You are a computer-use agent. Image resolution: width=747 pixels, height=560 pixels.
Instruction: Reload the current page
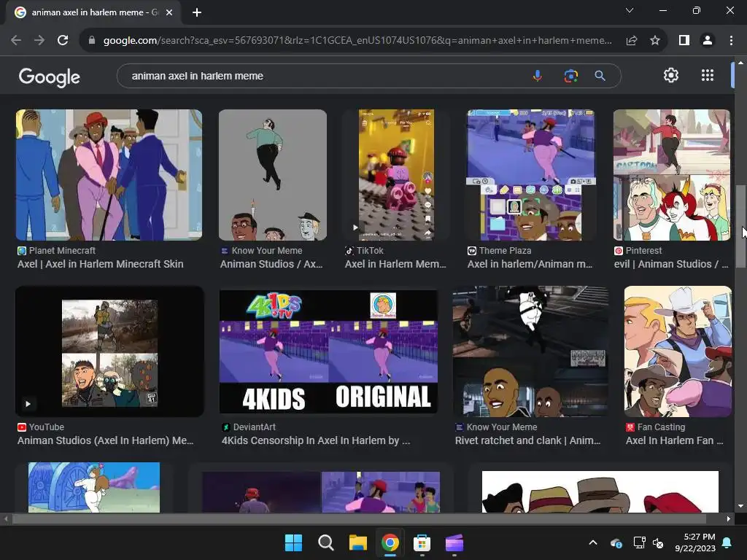tap(63, 41)
